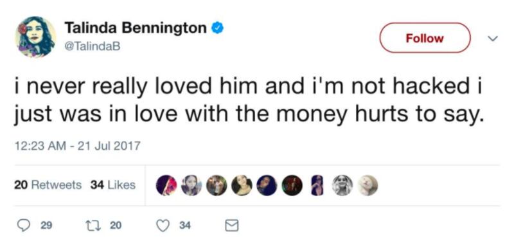Click the first liker avatar thumbnail
Screen dimensions: 514x243
tap(166, 185)
